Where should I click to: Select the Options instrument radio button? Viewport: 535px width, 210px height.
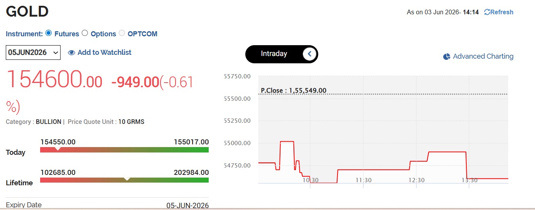85,33
